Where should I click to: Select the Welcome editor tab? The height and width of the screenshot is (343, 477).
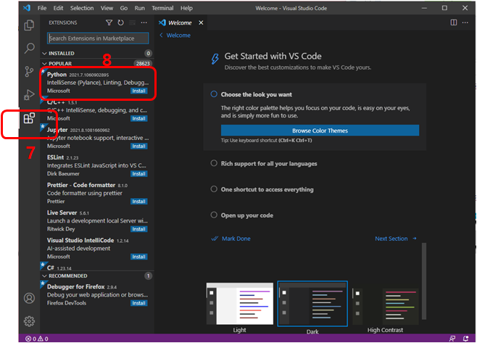(180, 22)
